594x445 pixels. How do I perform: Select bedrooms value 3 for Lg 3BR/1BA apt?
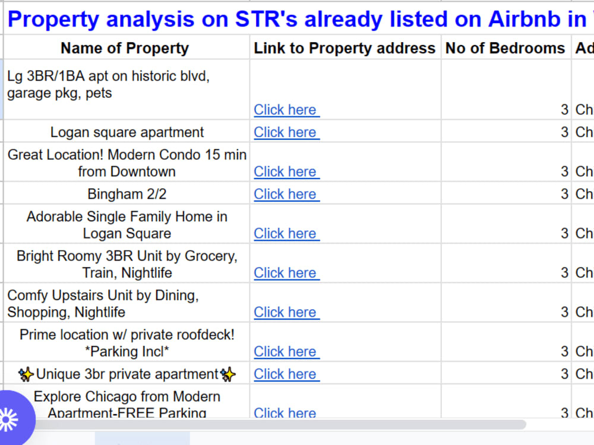click(x=505, y=90)
